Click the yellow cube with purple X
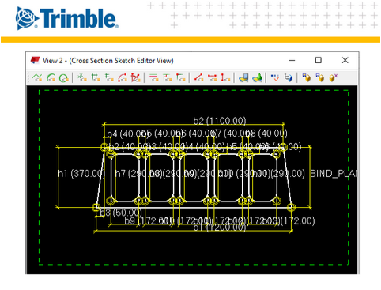Viewport: 381px width, 290px height. pyautogui.click(x=334, y=77)
